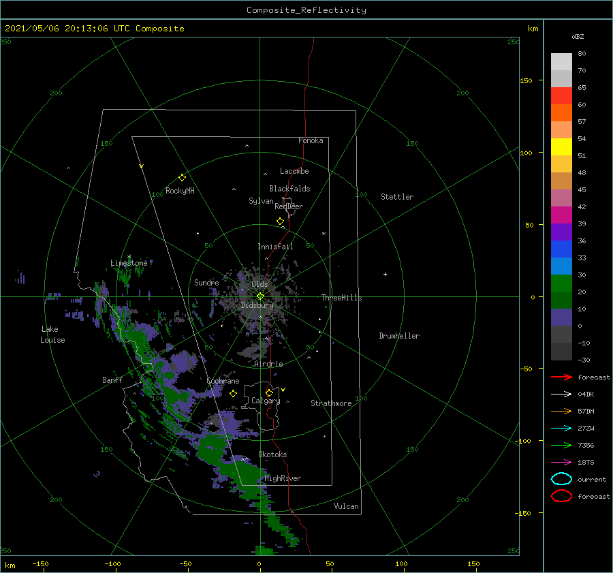Click the Vulcan label
The image size is (613, 573).
tap(347, 506)
